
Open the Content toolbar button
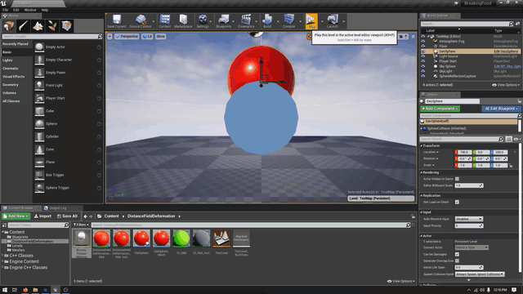(165, 21)
